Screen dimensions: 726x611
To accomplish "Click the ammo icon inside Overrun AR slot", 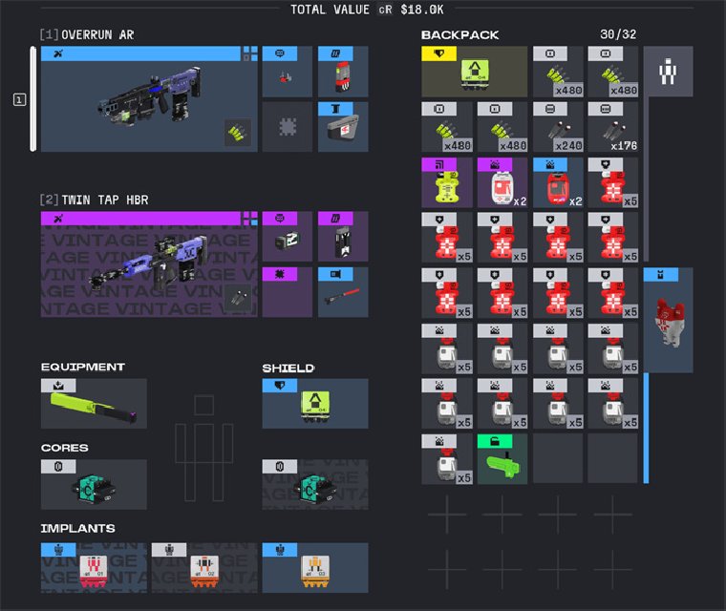I will (238, 133).
